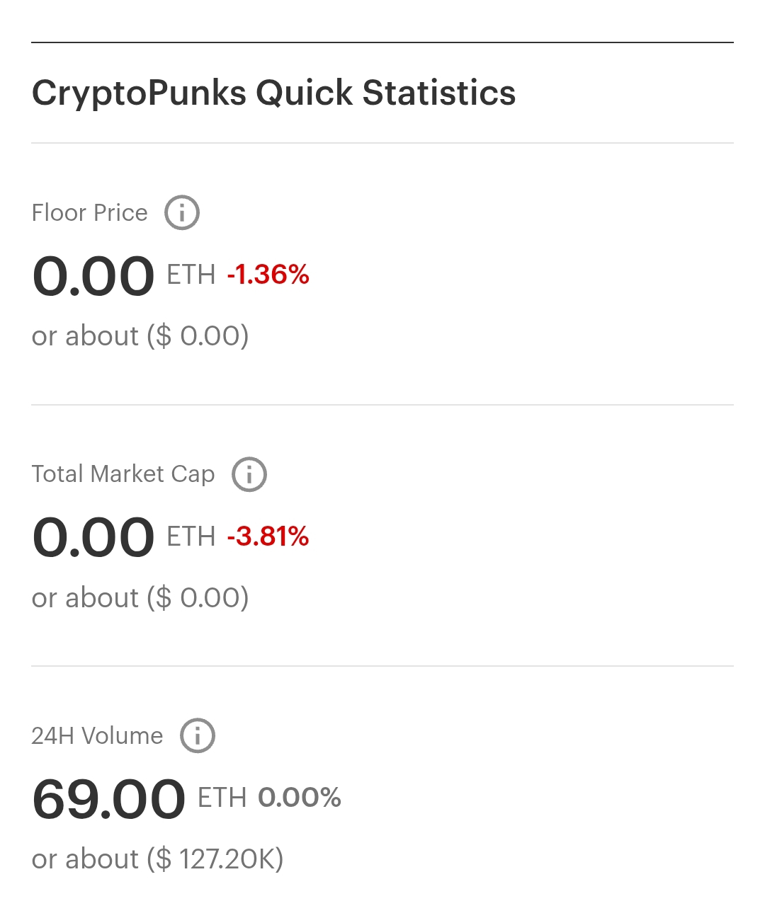Select the market cap 0.00 value
The height and width of the screenshot is (901, 765).
coord(93,537)
